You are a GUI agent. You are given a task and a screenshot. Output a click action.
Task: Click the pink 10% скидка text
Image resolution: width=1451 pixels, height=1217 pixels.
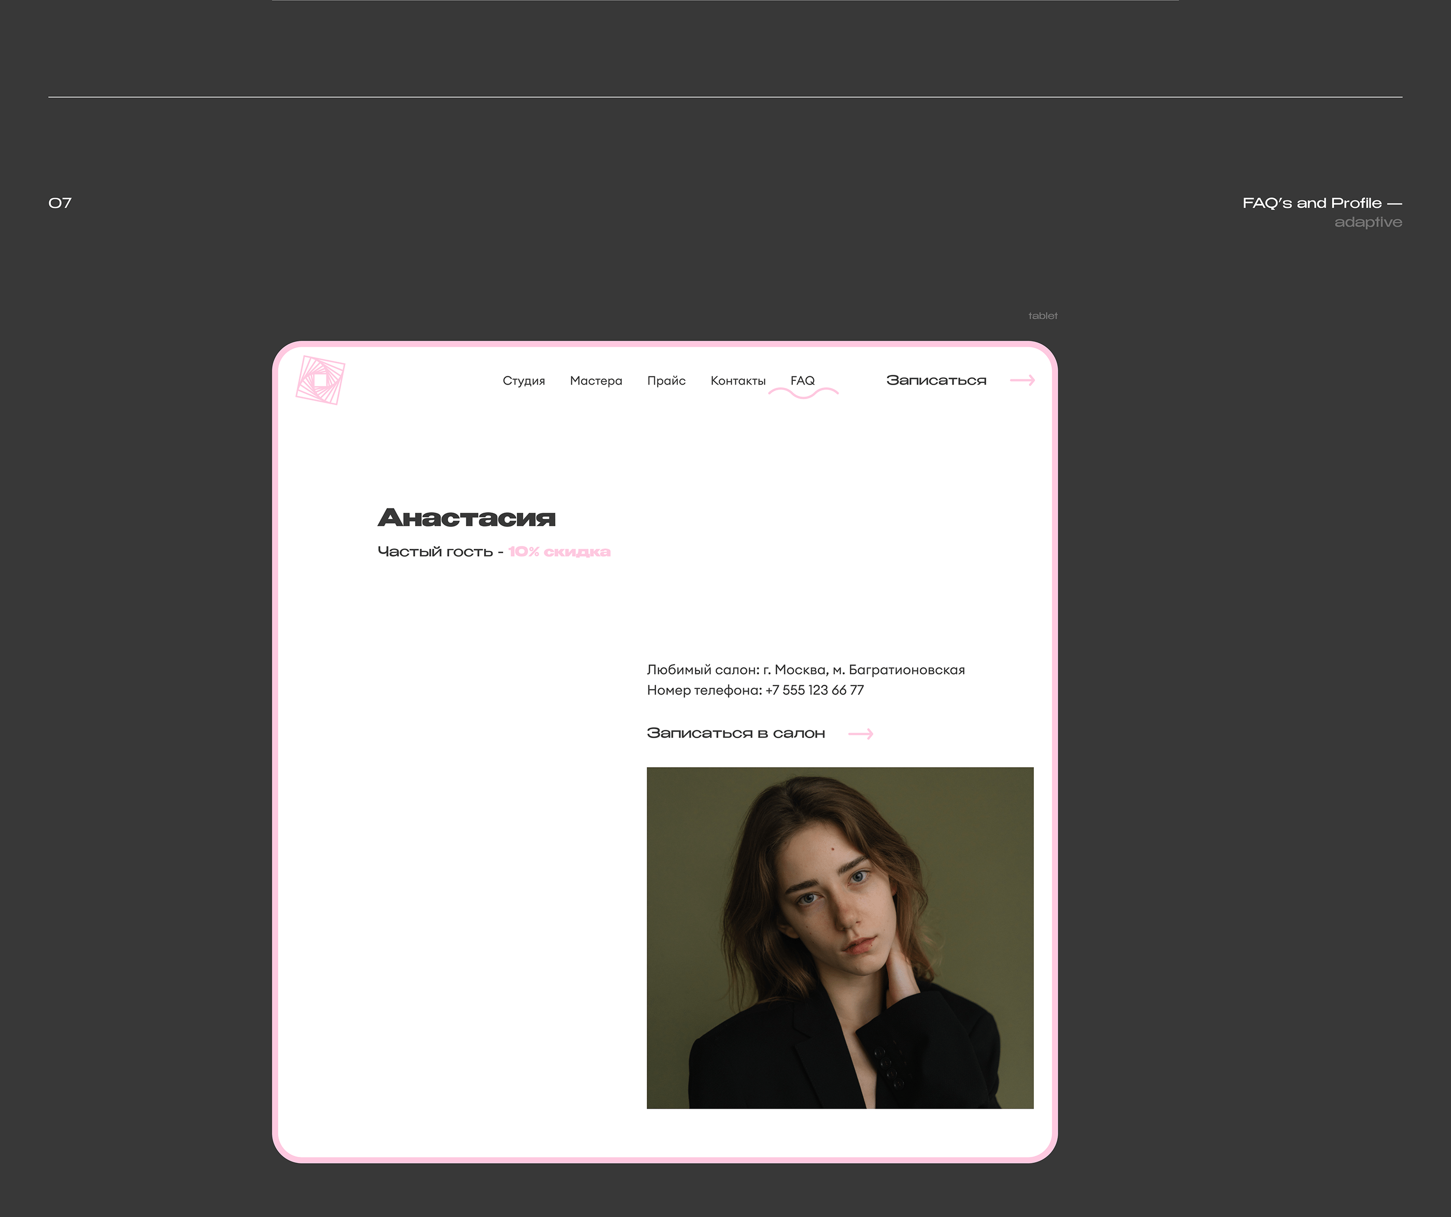pos(559,551)
